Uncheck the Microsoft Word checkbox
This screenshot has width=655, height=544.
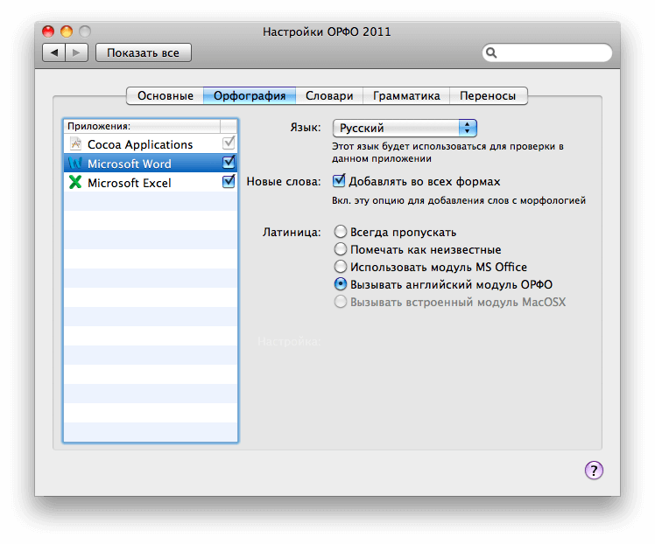tap(229, 163)
